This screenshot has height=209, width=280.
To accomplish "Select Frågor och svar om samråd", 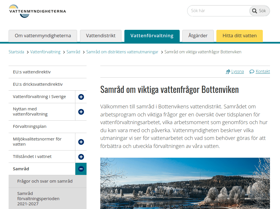I will (45, 181).
